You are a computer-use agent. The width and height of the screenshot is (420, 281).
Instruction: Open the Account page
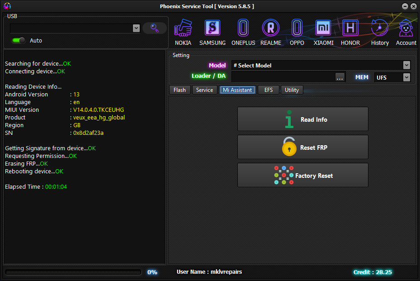[x=406, y=32]
